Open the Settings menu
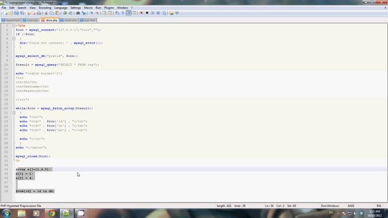 point(75,8)
